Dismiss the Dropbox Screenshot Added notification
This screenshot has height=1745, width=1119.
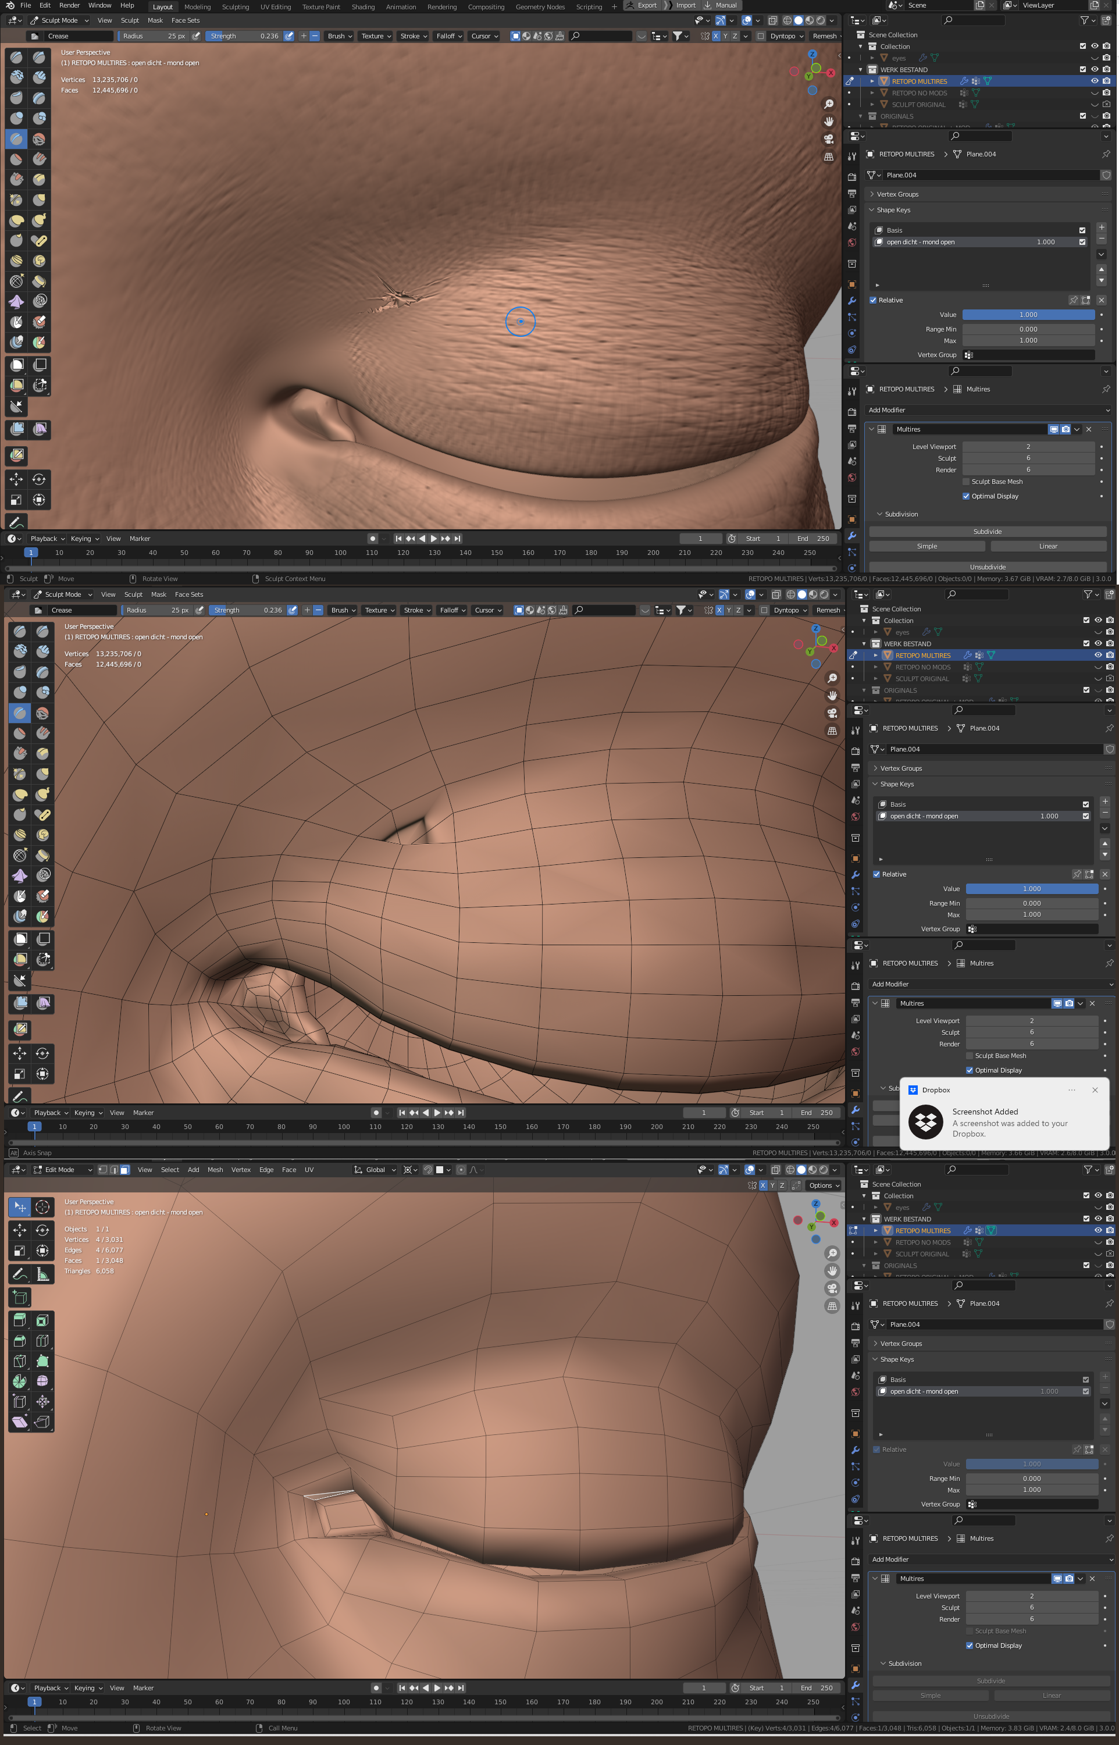(x=1095, y=1089)
